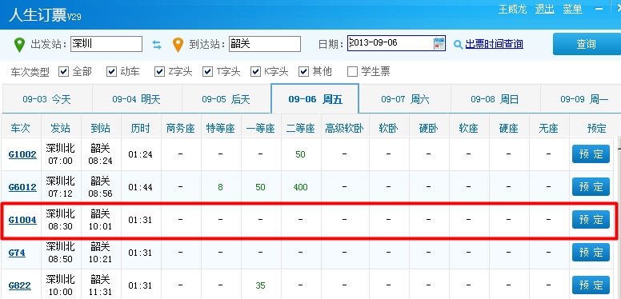Select the 09-06 周五 tab
The width and height of the screenshot is (621, 299).
tap(315, 99)
